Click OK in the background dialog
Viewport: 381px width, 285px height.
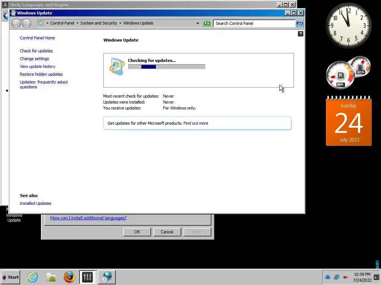tap(137, 232)
